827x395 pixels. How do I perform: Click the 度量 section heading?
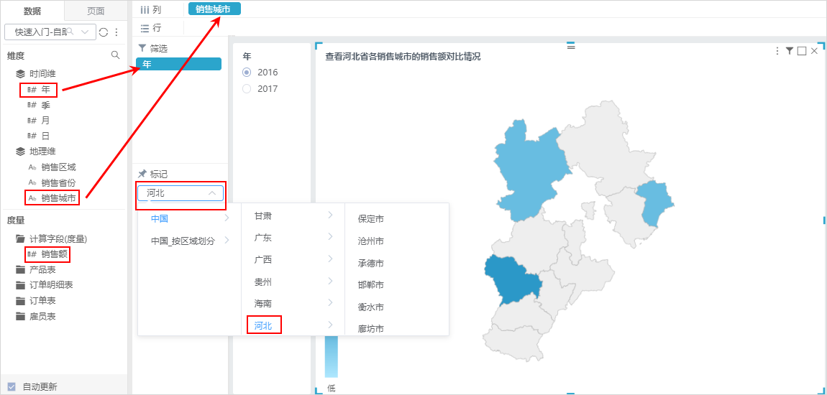tap(16, 220)
